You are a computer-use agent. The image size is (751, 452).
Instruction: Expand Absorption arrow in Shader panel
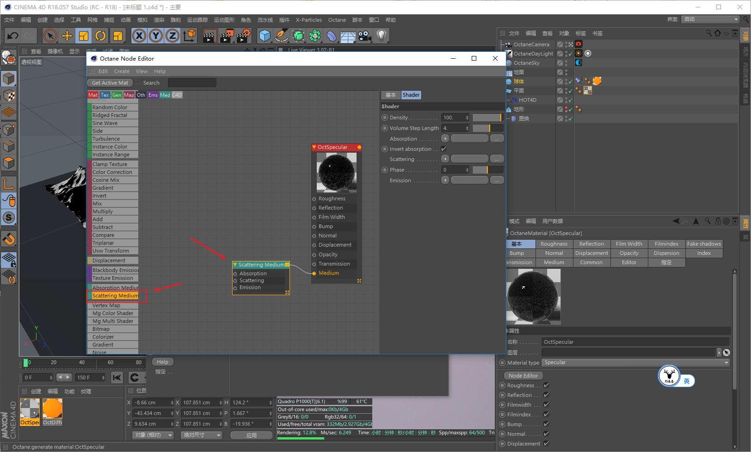tap(445, 138)
